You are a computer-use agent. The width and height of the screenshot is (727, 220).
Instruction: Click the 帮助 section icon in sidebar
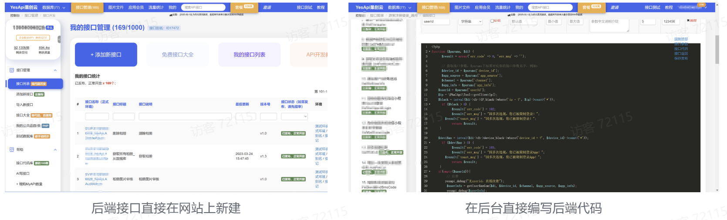12,150
